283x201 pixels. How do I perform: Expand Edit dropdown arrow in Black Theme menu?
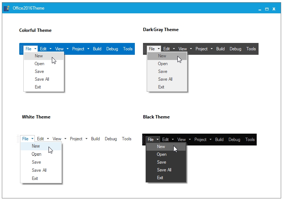click(x=173, y=140)
